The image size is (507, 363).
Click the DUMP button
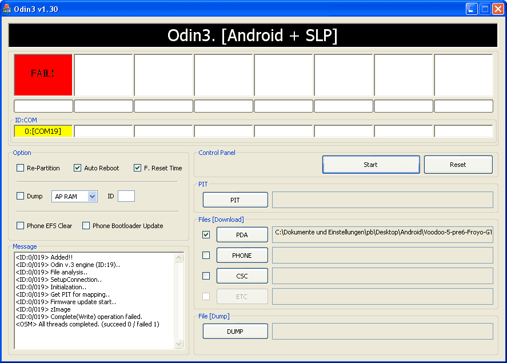[x=235, y=332]
